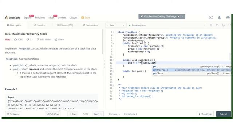Collapse the push method fold arrow on line 11

pos(114,60)
